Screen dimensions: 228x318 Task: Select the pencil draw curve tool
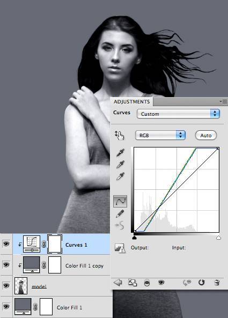point(120,214)
